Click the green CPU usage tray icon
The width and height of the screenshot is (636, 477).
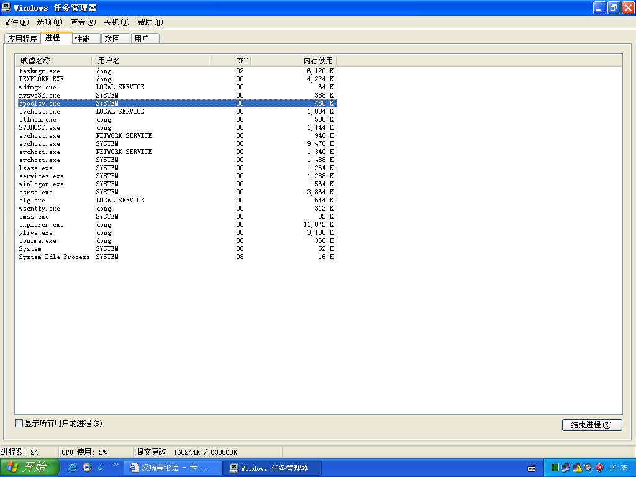555,468
